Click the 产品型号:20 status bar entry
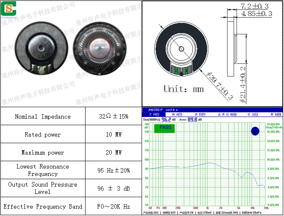 (186, 213)
